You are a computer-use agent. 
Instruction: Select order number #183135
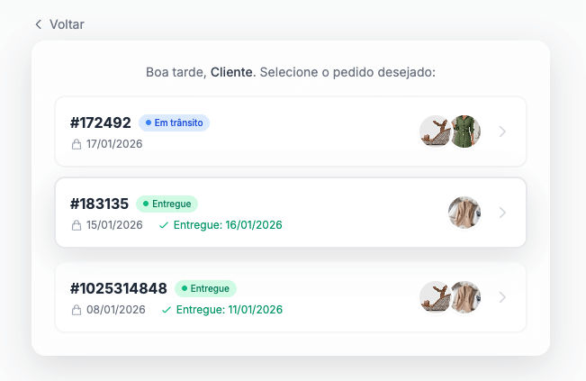point(99,204)
